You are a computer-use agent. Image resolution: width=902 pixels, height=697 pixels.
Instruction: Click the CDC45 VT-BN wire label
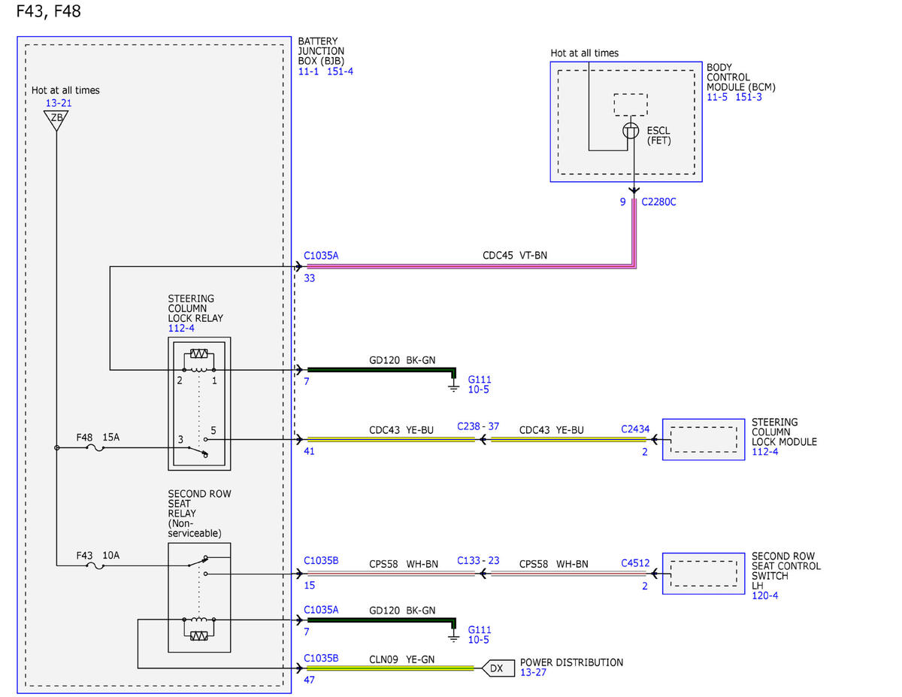(515, 256)
